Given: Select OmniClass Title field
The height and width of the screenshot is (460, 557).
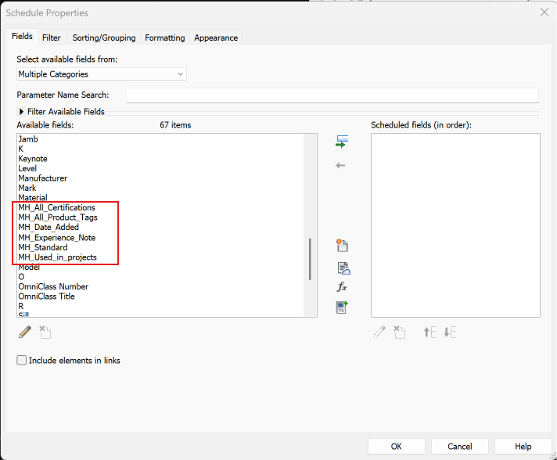Looking at the screenshot, I should pos(46,296).
